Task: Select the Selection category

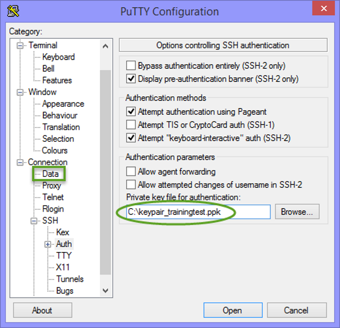Action: click(x=58, y=139)
